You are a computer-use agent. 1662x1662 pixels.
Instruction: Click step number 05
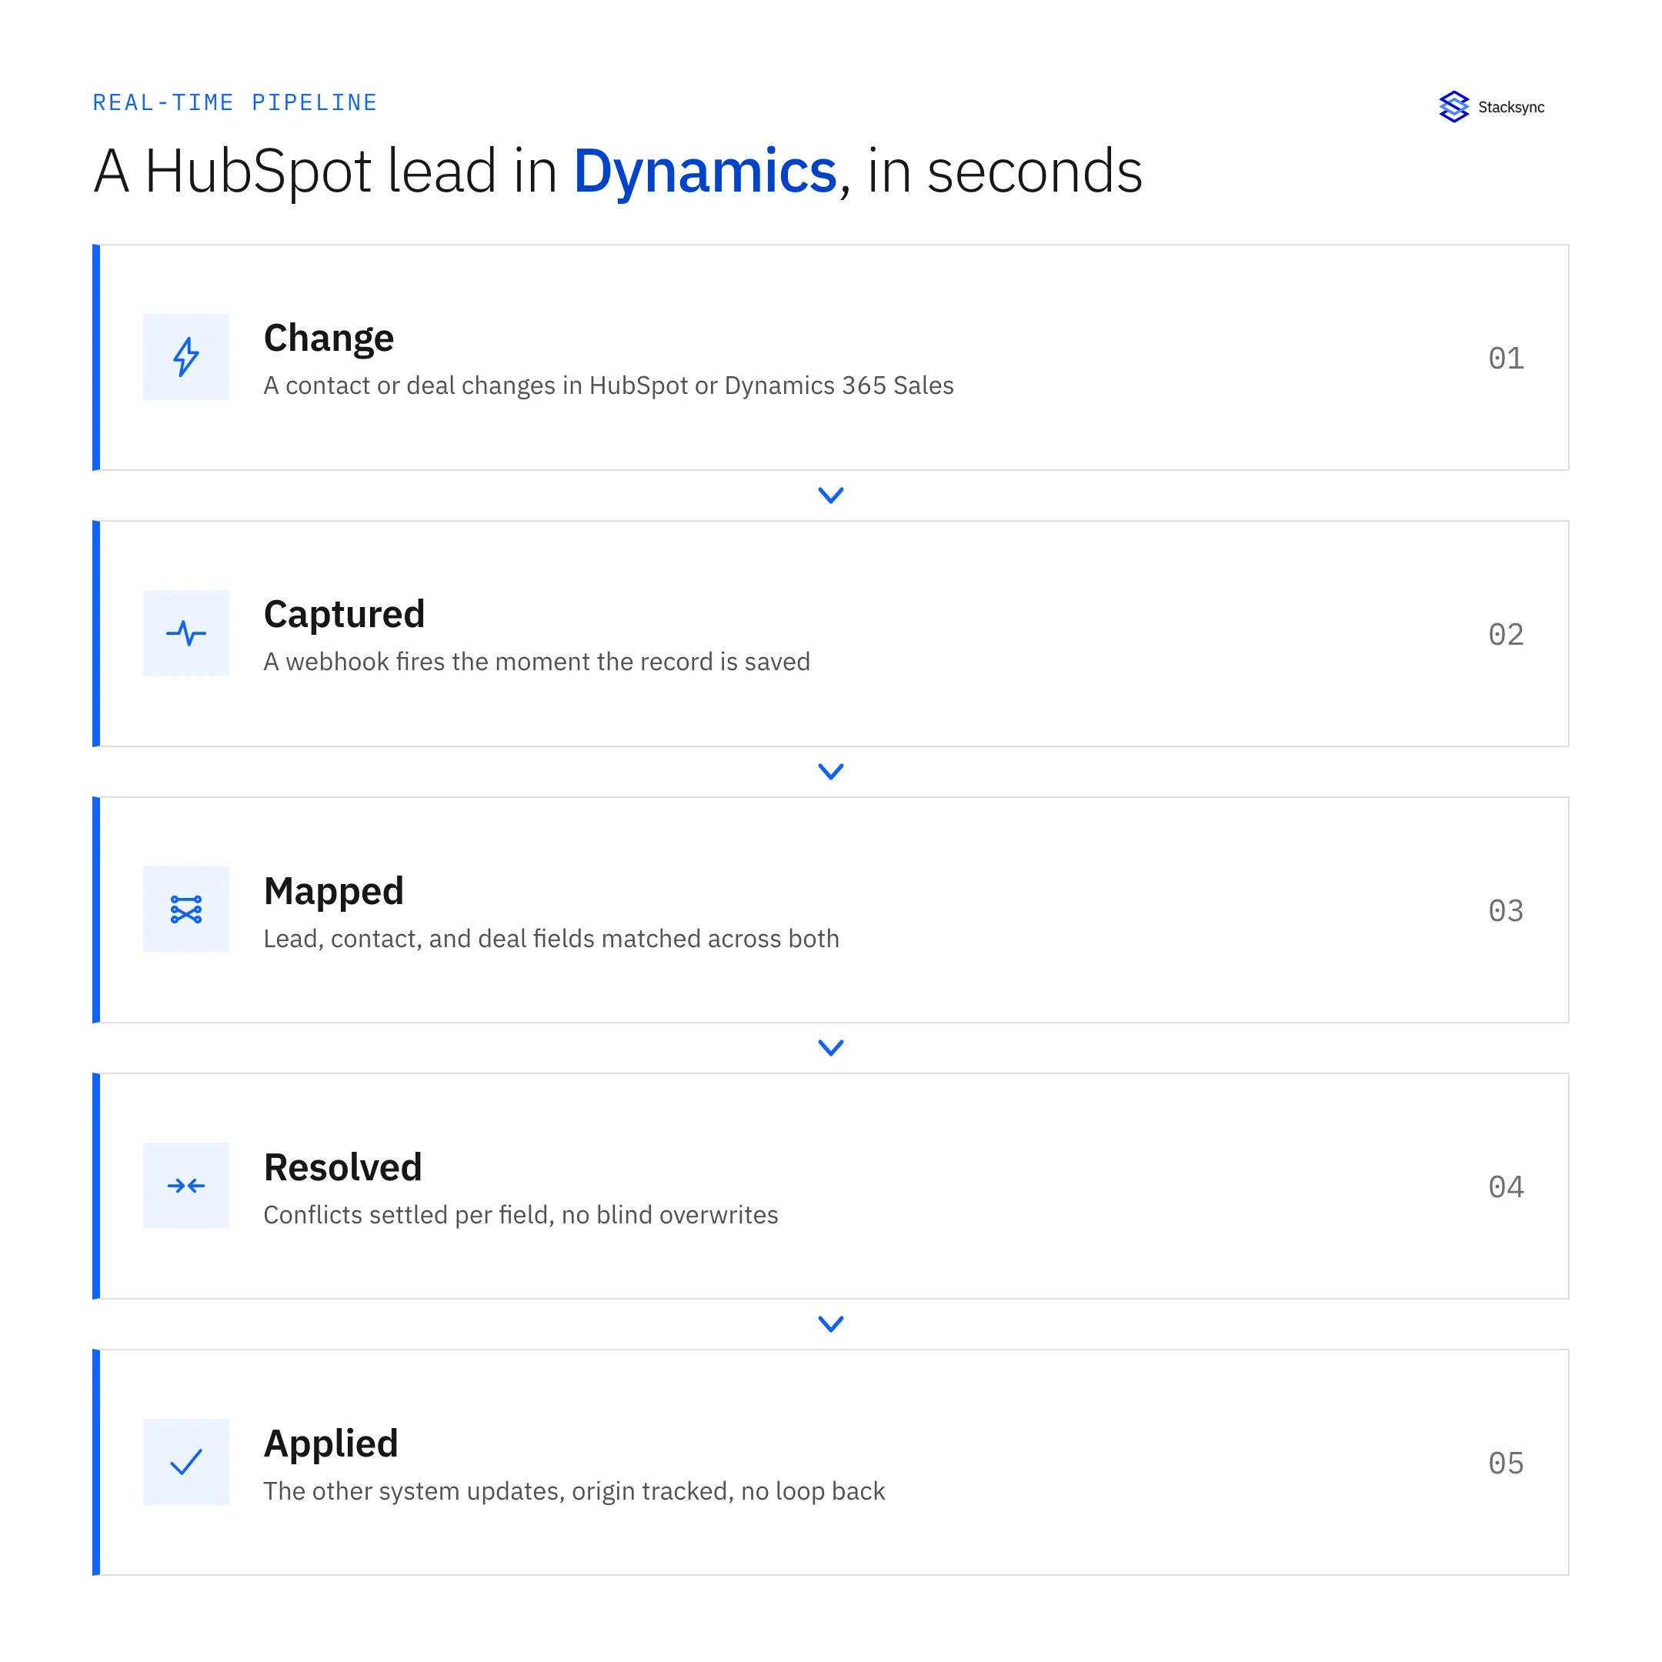point(1507,1463)
